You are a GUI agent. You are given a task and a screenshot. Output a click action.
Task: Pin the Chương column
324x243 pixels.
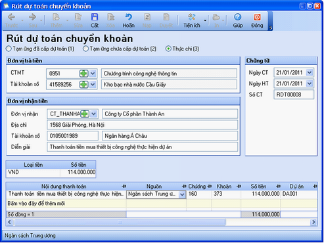[x=210, y=187]
